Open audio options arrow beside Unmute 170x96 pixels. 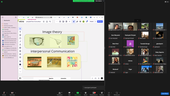tap(7, 93)
